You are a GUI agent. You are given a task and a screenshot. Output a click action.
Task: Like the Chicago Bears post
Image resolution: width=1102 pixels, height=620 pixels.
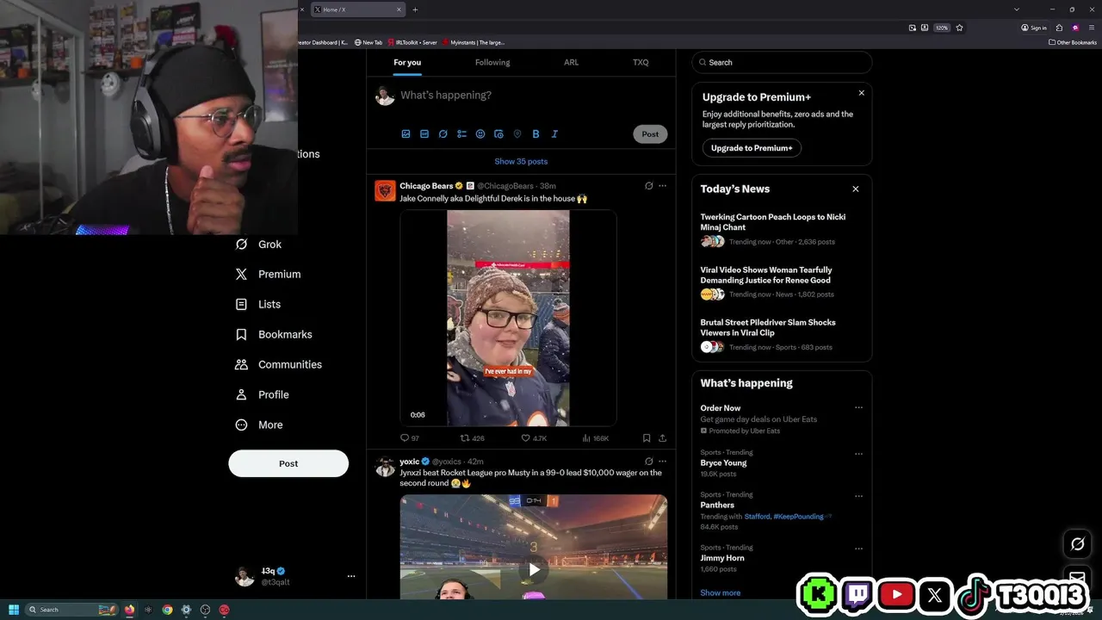[534, 438]
